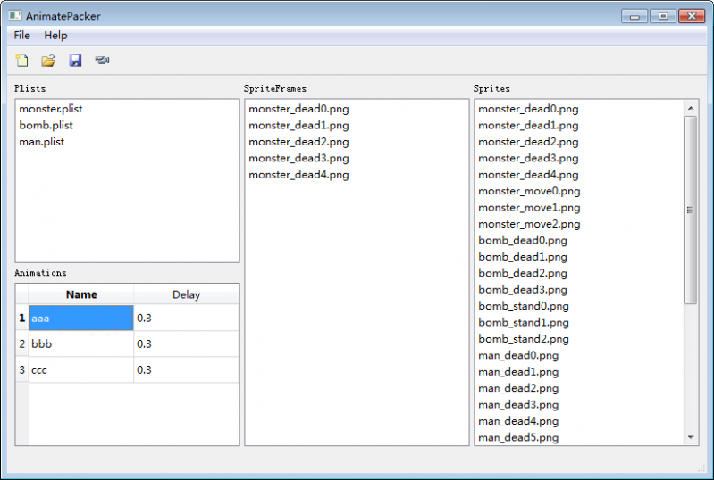The image size is (714, 480).
Task: Click the play animation camera icon
Action: (x=102, y=60)
